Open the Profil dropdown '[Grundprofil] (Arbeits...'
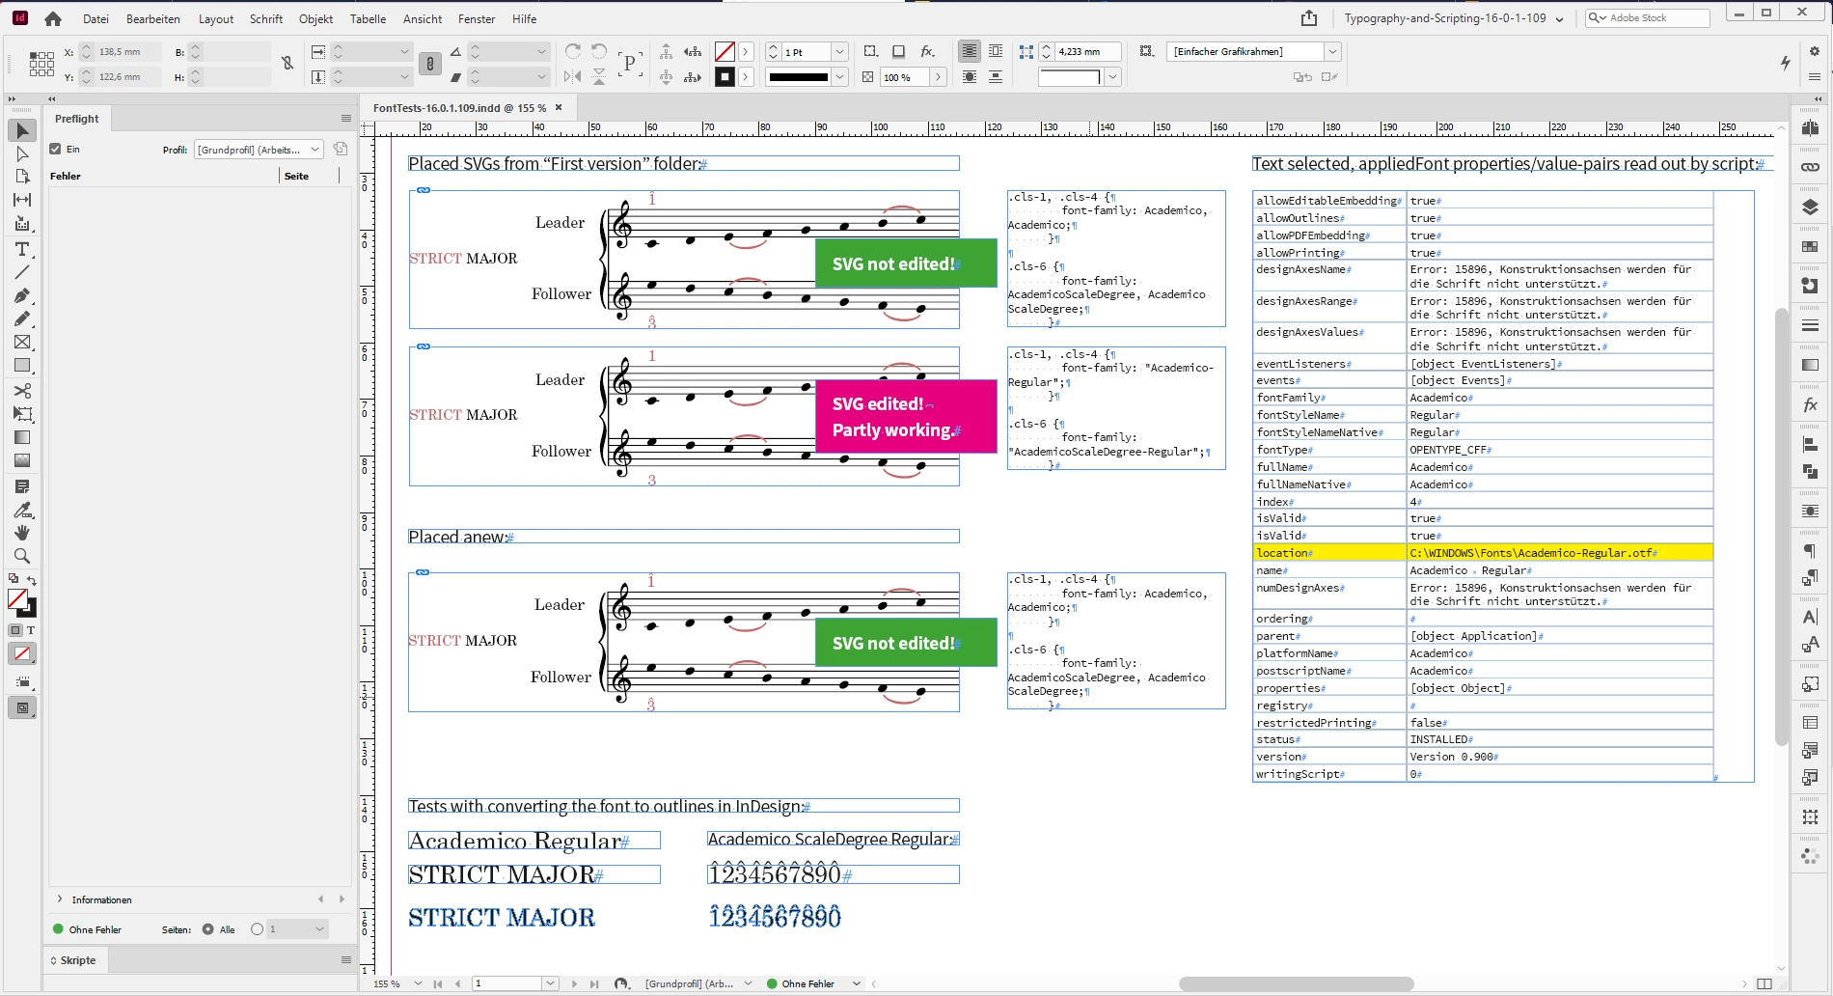 (260, 150)
